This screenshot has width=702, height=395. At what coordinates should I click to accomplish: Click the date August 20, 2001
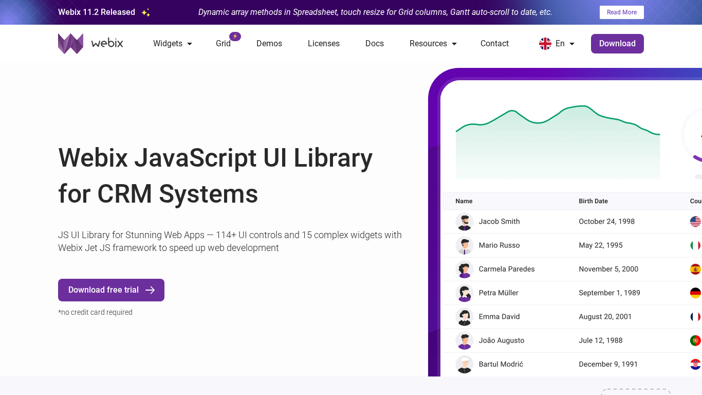click(605, 316)
